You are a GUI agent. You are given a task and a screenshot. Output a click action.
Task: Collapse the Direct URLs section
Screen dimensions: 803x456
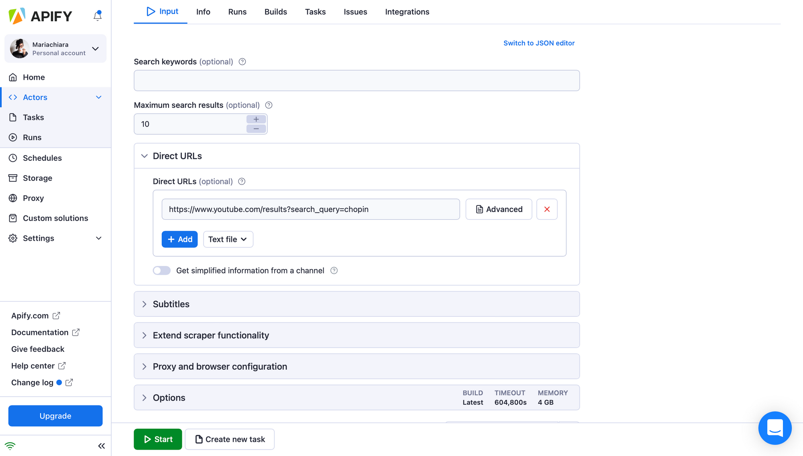(357, 156)
